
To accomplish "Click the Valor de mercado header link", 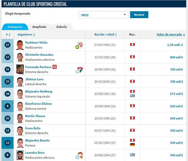I will click(170, 35).
